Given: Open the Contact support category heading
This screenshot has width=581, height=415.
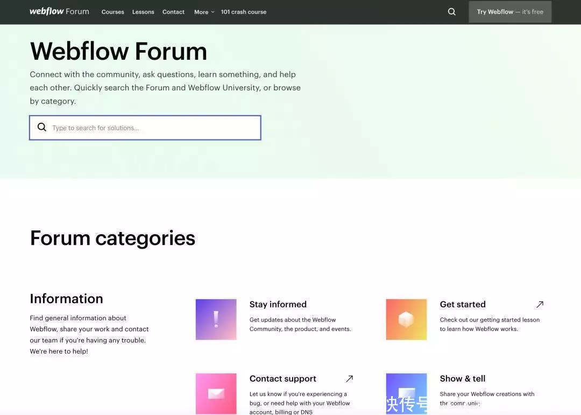Looking at the screenshot, I should 283,378.
